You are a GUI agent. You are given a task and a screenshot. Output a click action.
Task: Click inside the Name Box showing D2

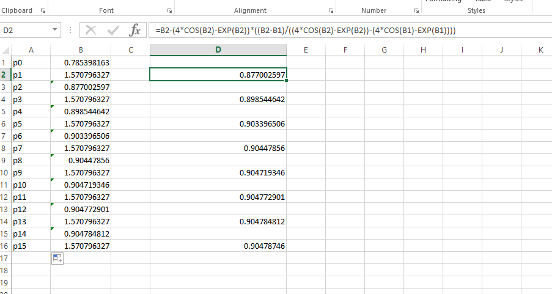point(24,31)
